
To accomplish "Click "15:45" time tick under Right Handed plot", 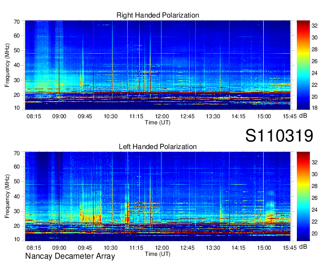I will (290, 116).
